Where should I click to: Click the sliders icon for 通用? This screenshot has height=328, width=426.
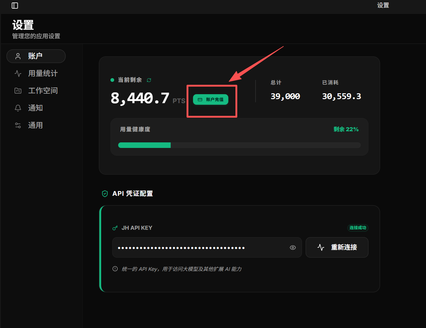(18, 125)
